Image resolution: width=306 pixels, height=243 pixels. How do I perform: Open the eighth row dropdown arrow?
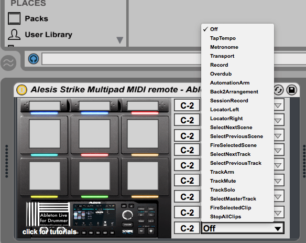click(278, 213)
